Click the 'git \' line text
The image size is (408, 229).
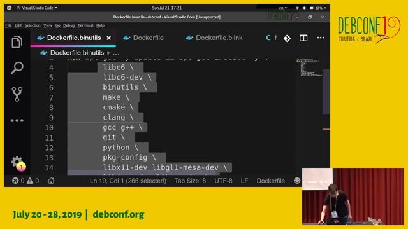[113, 137]
